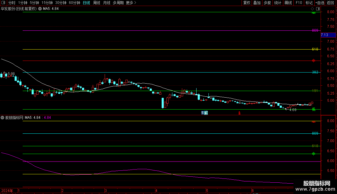Select the 60分钟 period
This screenshot has width=337, height=194.
74,3
